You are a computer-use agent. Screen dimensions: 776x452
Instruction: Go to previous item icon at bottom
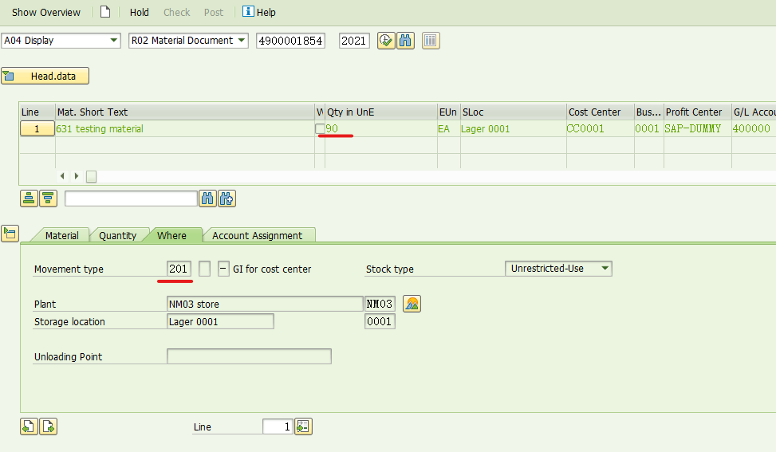(x=29, y=426)
